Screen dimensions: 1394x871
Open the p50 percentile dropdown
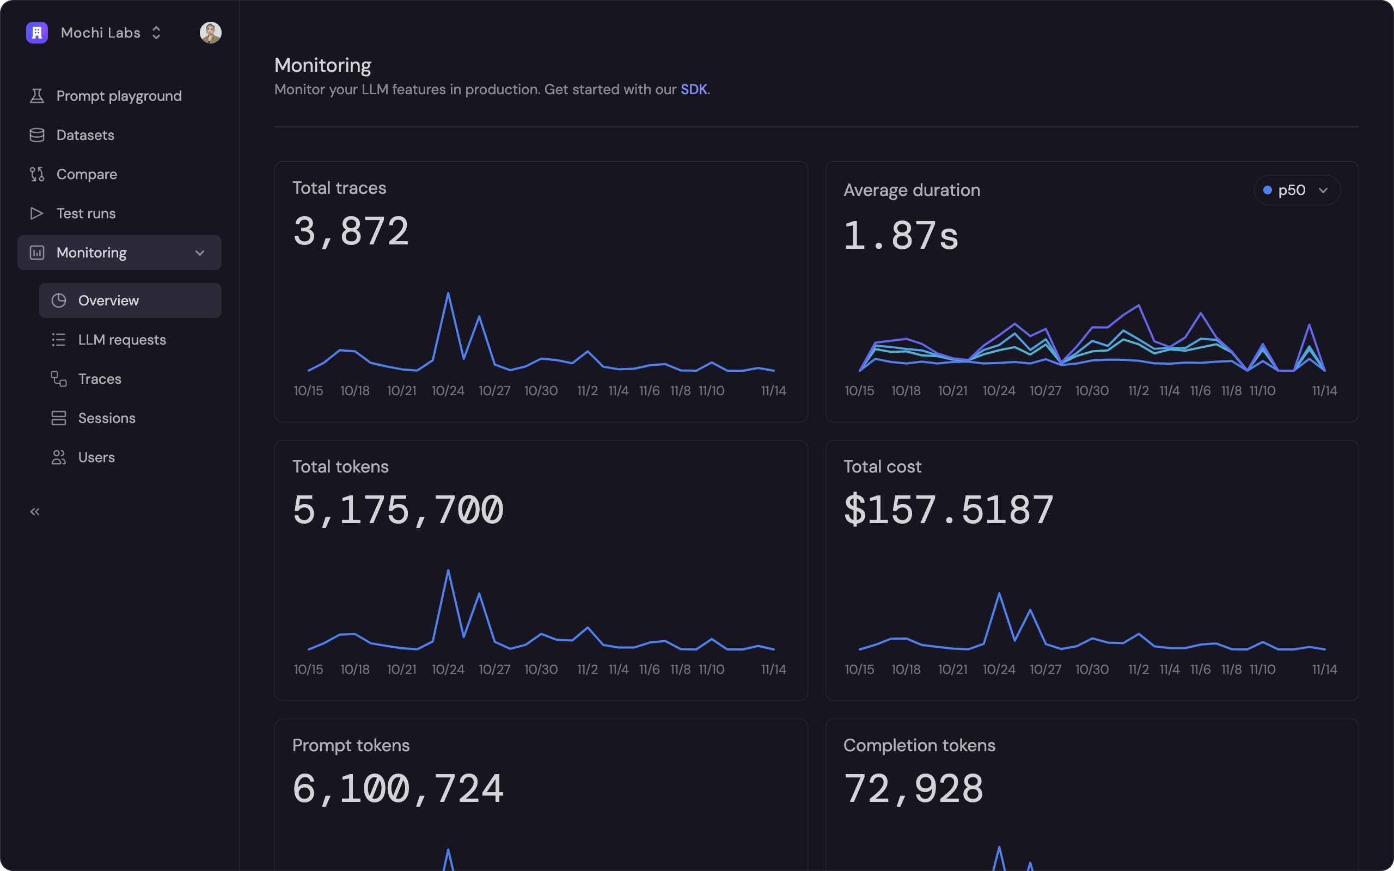pyautogui.click(x=1297, y=189)
